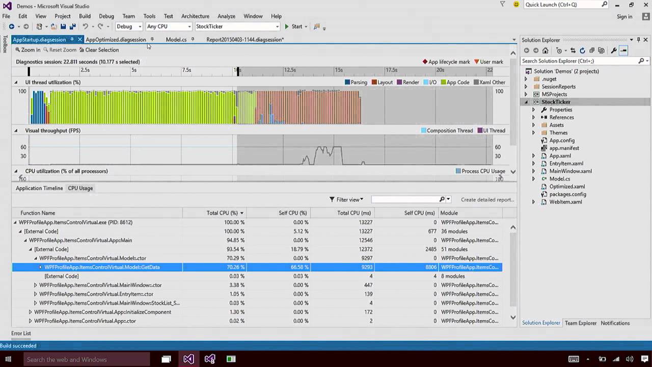
Task: Click the Auto Hide pin in Solution Explorer
Action: 638,40
